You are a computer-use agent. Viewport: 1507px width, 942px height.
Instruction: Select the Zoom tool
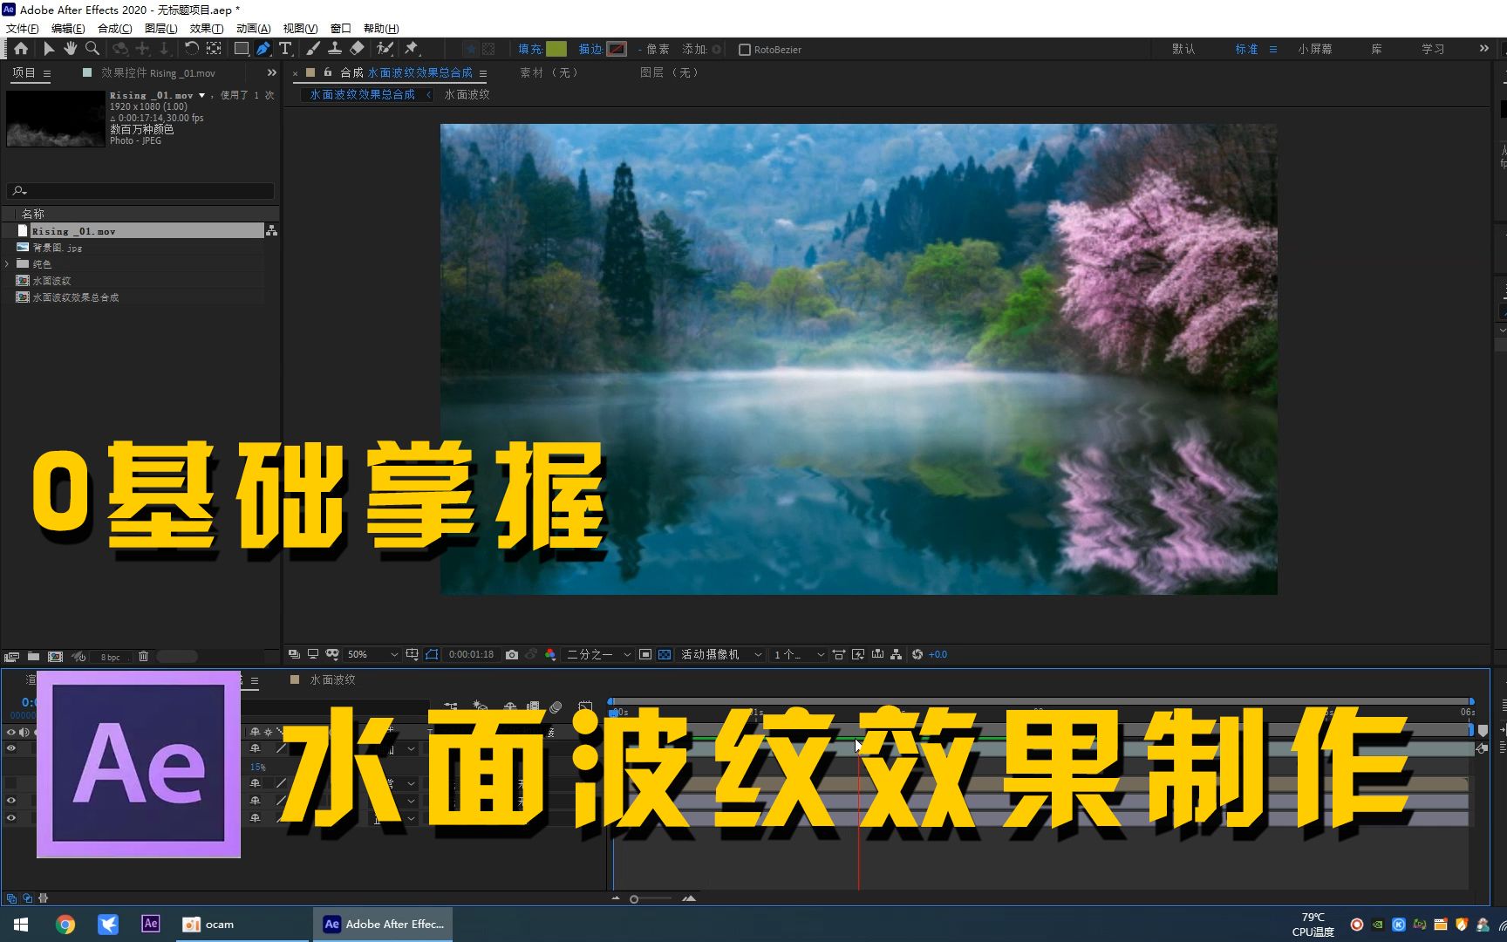click(92, 50)
